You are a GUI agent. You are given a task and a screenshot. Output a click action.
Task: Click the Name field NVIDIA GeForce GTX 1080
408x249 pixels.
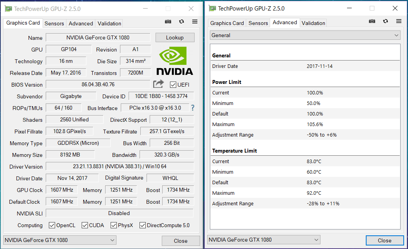pyautogui.click(x=98, y=37)
